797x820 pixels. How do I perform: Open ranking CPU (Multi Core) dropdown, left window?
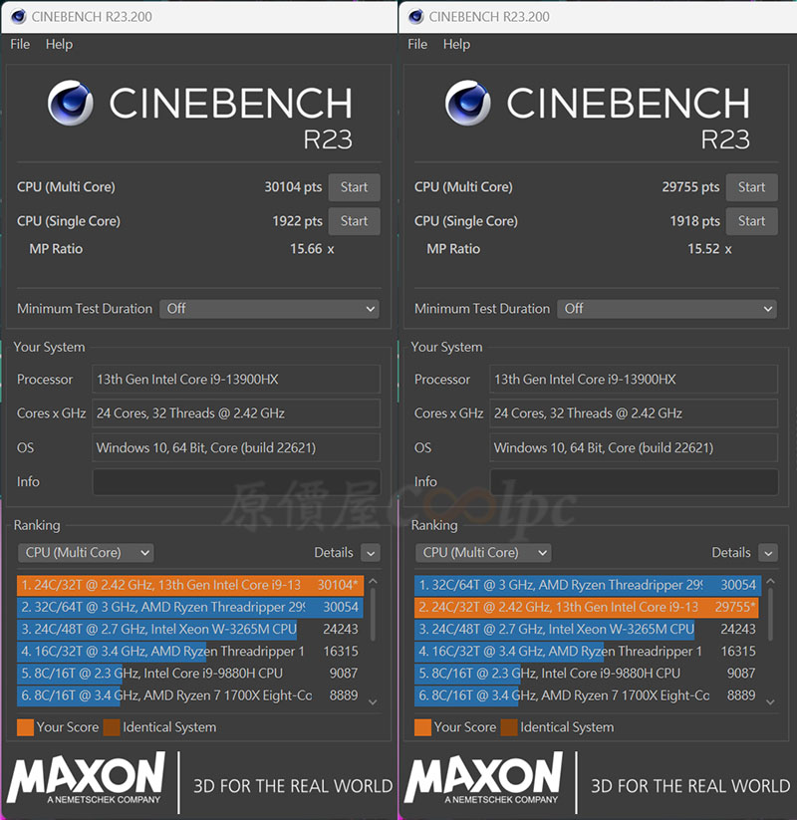pyautogui.click(x=86, y=553)
